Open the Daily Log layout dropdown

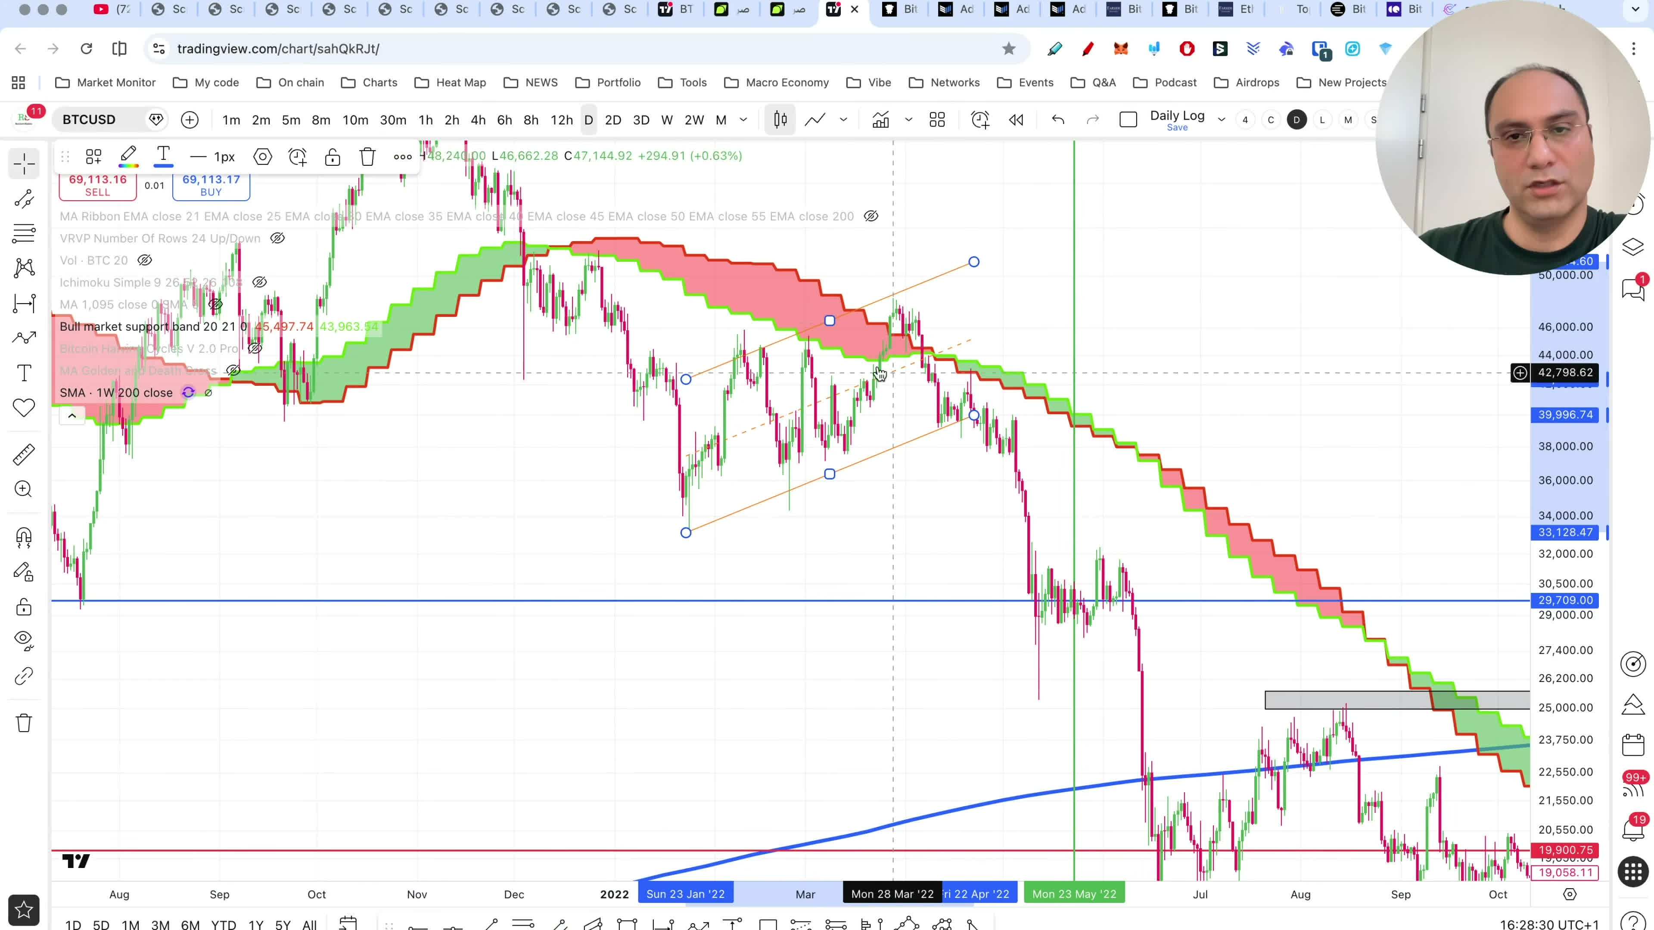[x=1221, y=120]
